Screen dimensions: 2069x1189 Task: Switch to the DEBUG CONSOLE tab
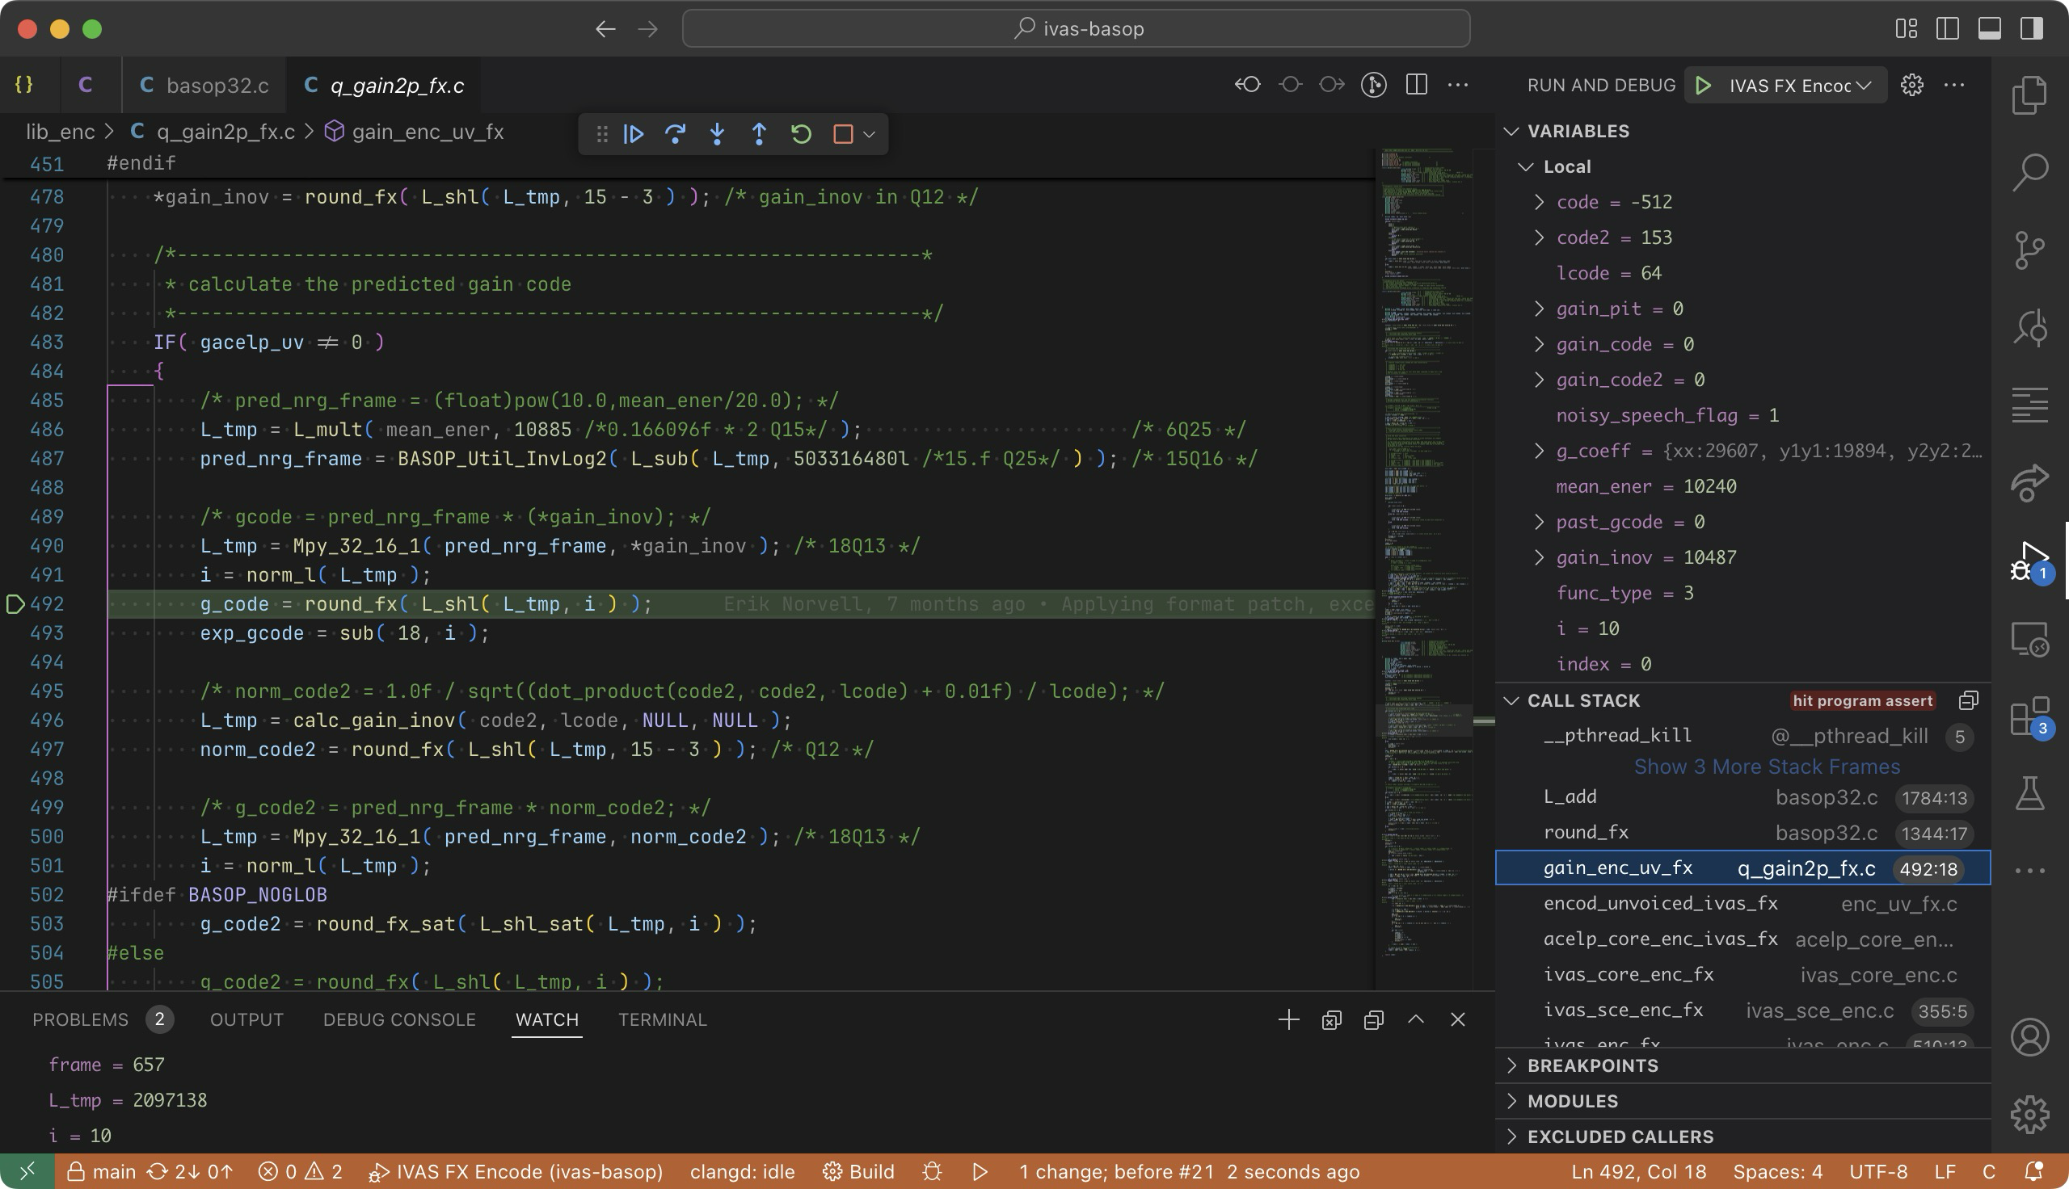[x=398, y=1020]
